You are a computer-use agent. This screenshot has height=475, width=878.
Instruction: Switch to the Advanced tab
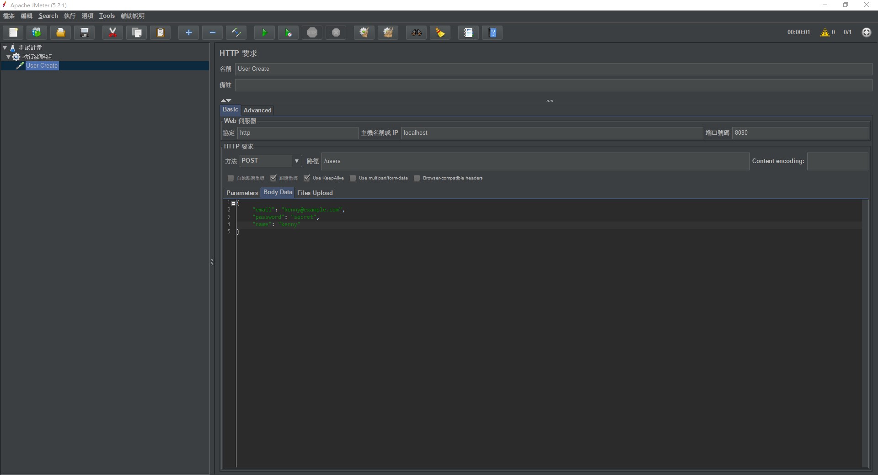tap(257, 110)
